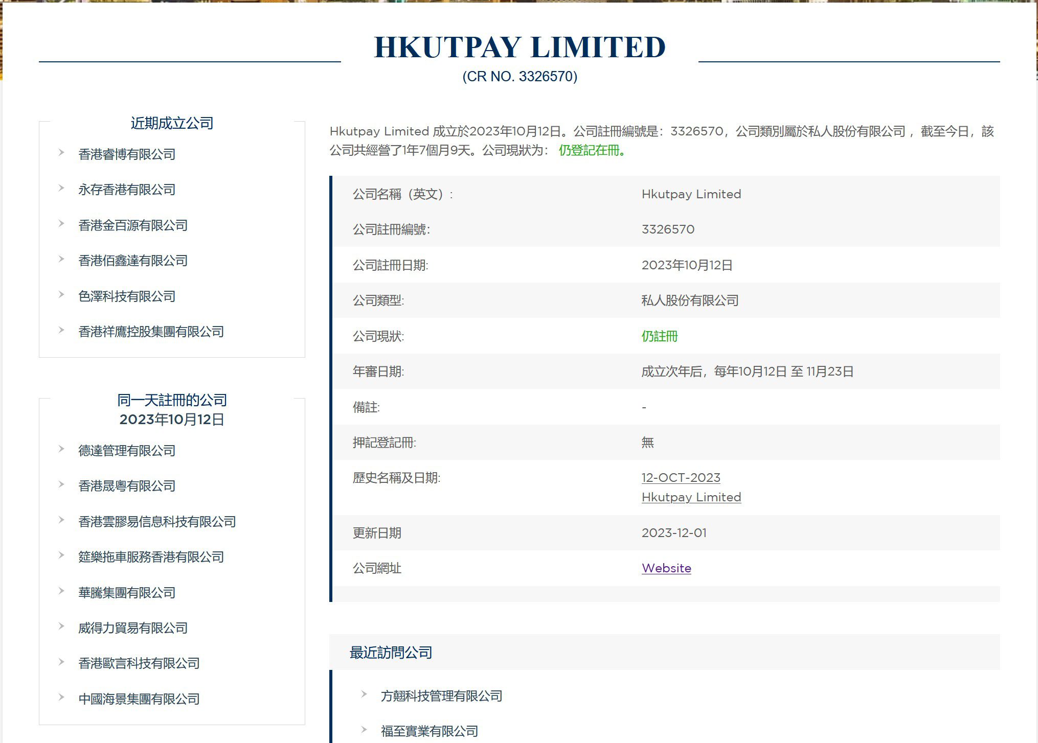
Task: Open 香港睿博有限公司 company link
Action: pos(127,154)
